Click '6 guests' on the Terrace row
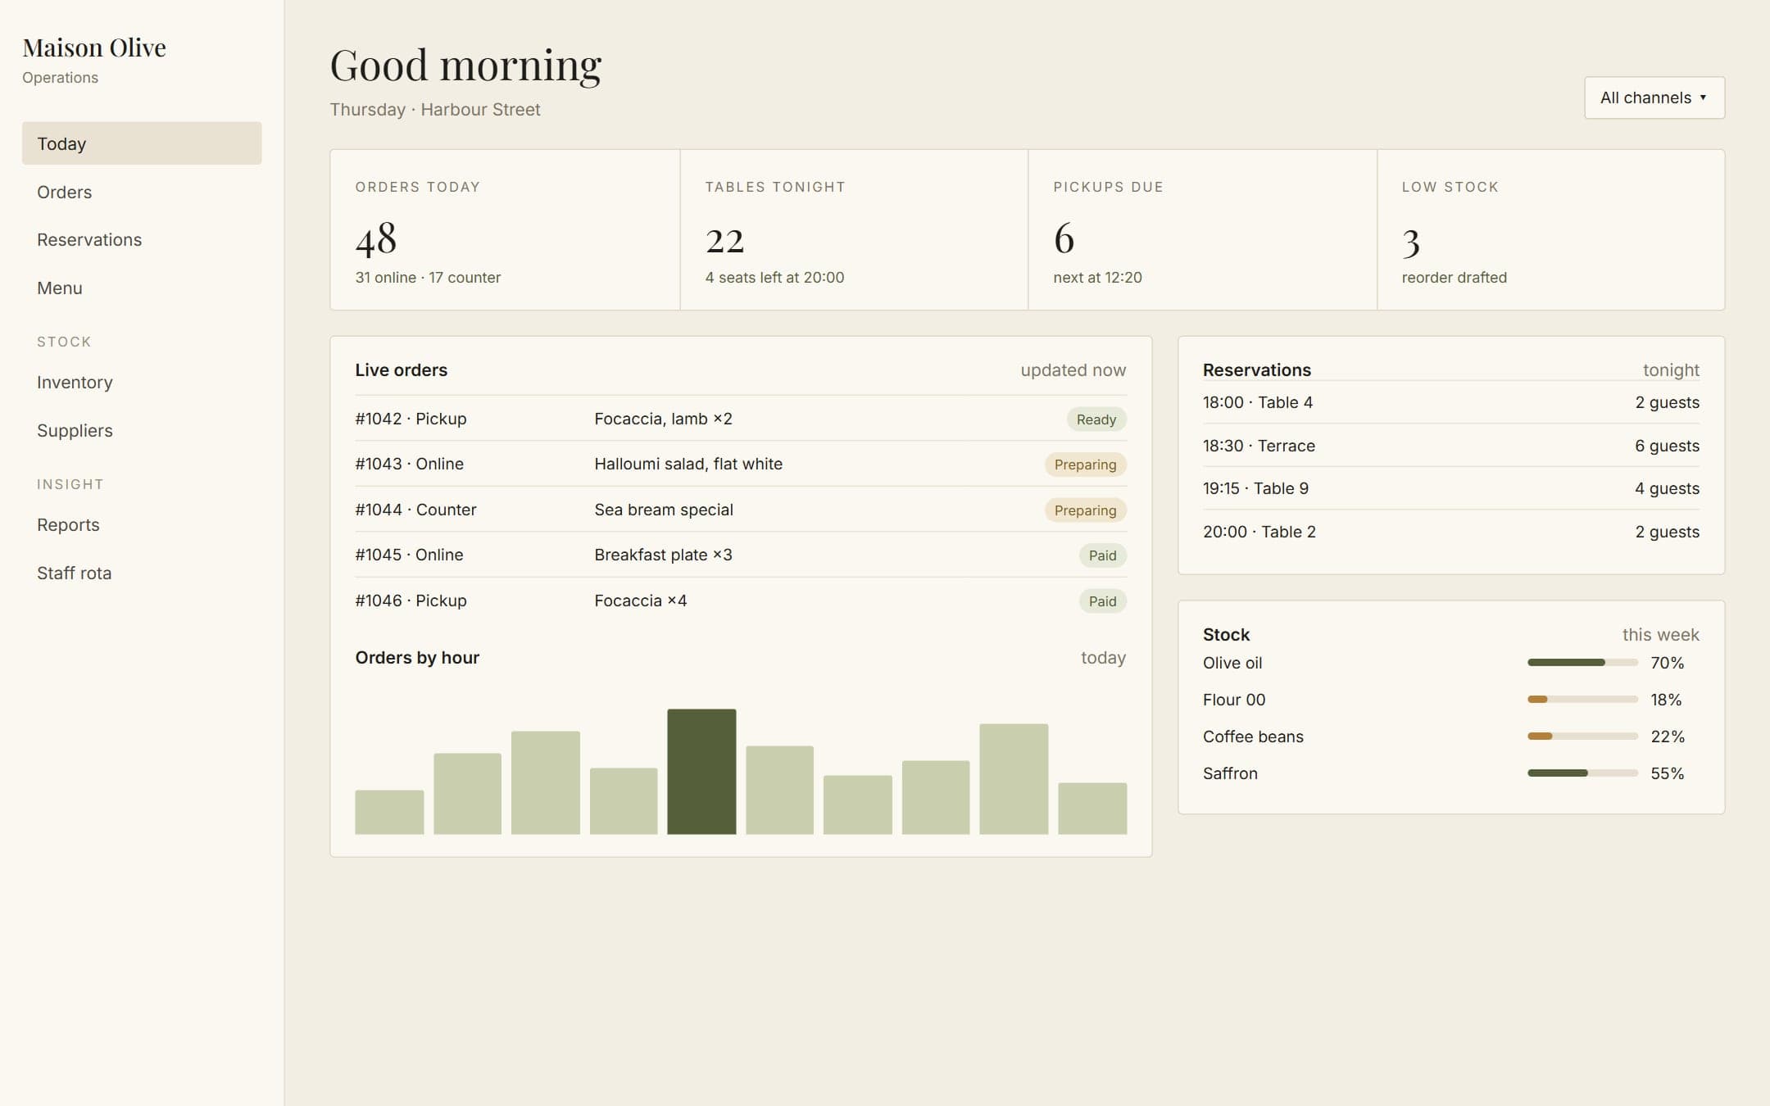The height and width of the screenshot is (1106, 1770). [1667, 446]
